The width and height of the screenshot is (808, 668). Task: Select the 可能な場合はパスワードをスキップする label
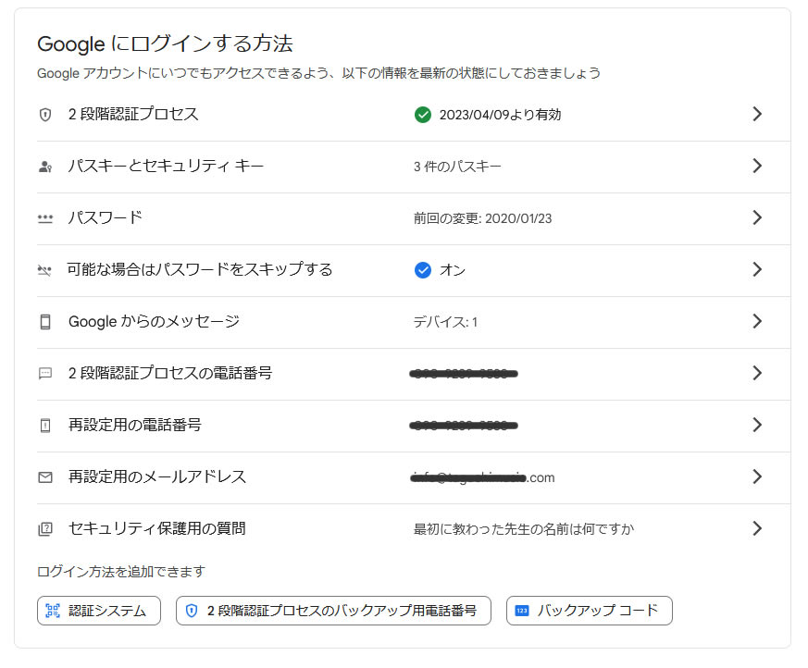pos(200,269)
